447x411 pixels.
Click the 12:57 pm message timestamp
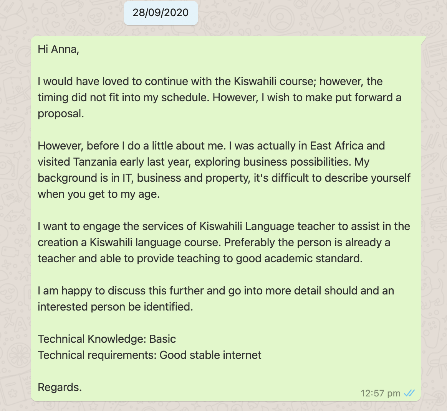(380, 393)
